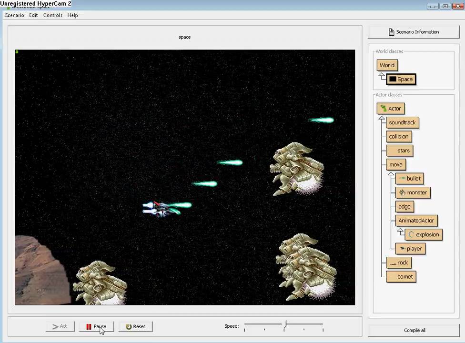Select the explosion class

424,234
